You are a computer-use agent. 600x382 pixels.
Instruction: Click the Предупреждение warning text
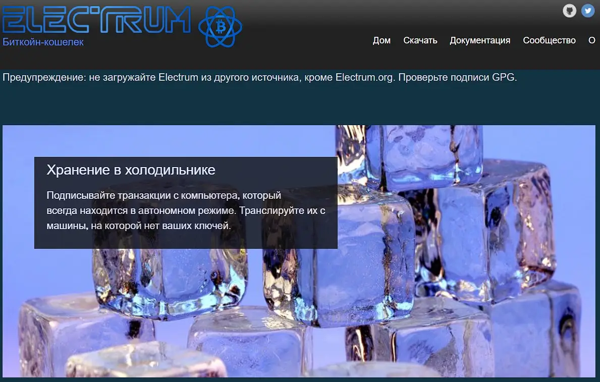click(259, 77)
